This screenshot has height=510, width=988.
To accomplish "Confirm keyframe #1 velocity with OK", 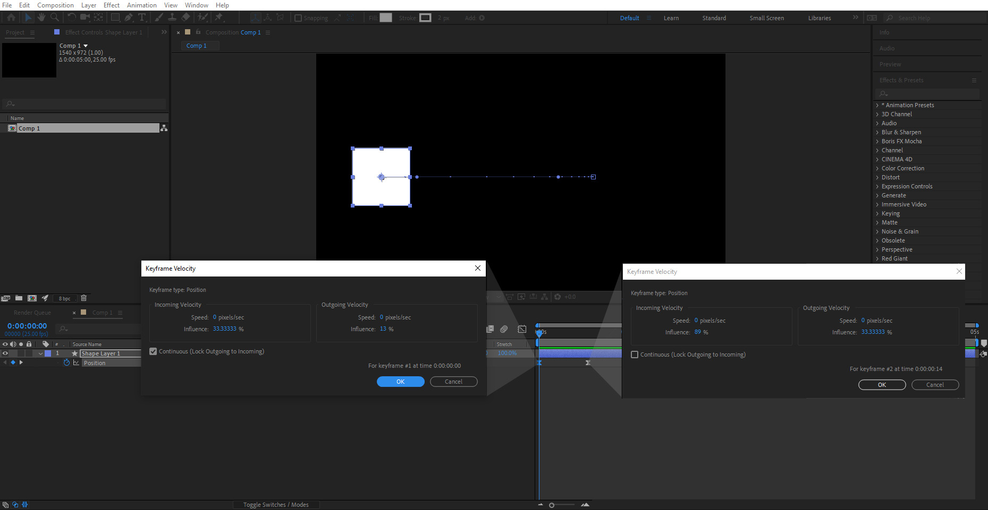I will pyautogui.click(x=401, y=382).
